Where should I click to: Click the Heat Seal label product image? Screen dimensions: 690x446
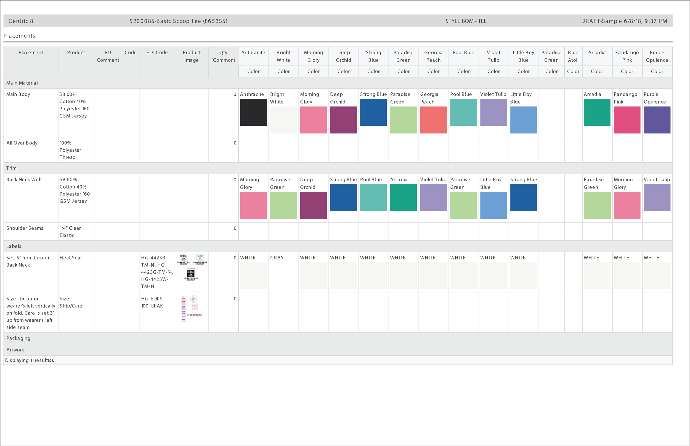tap(191, 267)
